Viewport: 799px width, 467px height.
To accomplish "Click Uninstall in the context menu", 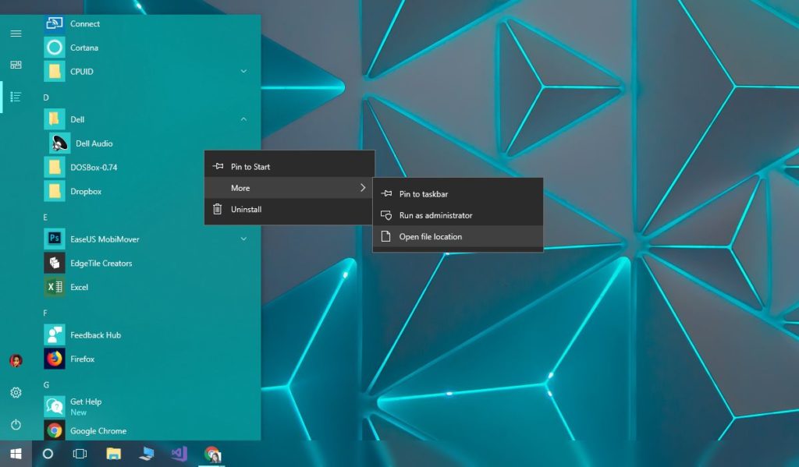I will click(246, 210).
